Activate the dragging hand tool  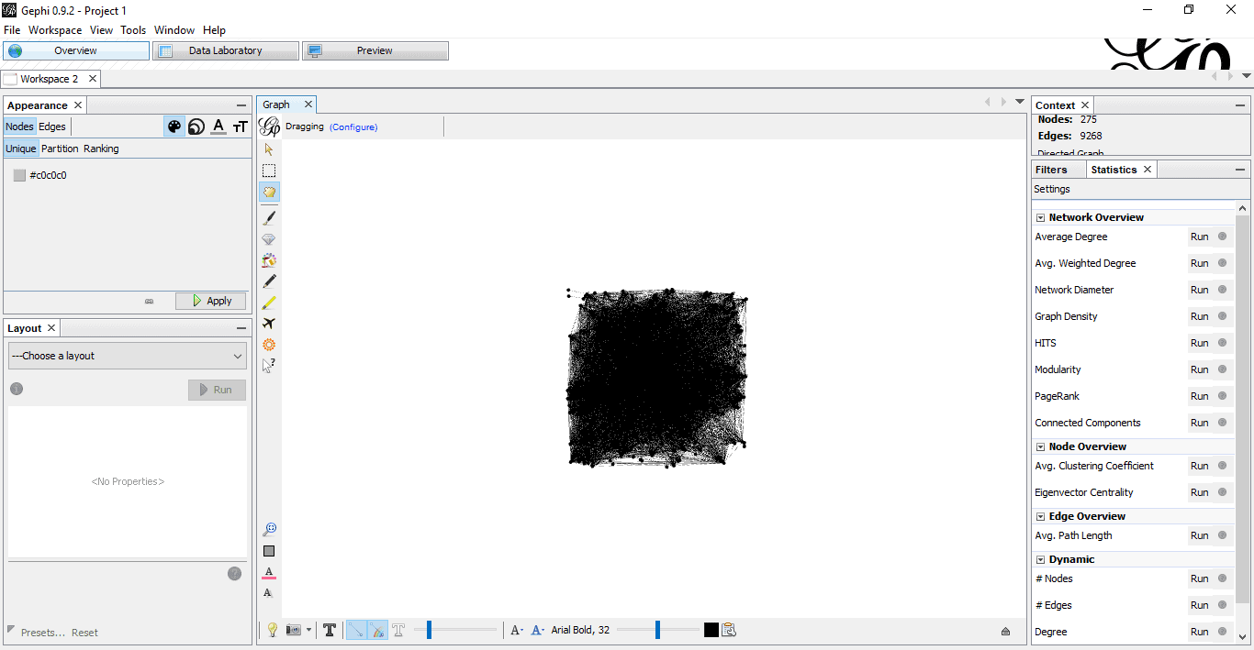(x=269, y=192)
